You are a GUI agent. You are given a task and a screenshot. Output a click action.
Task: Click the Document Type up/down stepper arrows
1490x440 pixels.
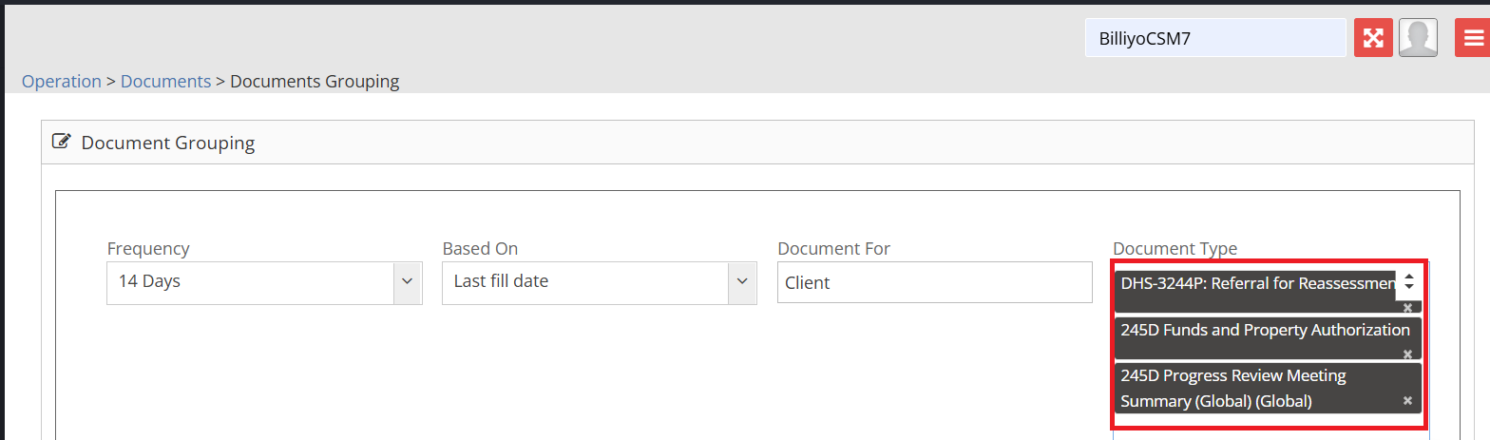(x=1409, y=282)
